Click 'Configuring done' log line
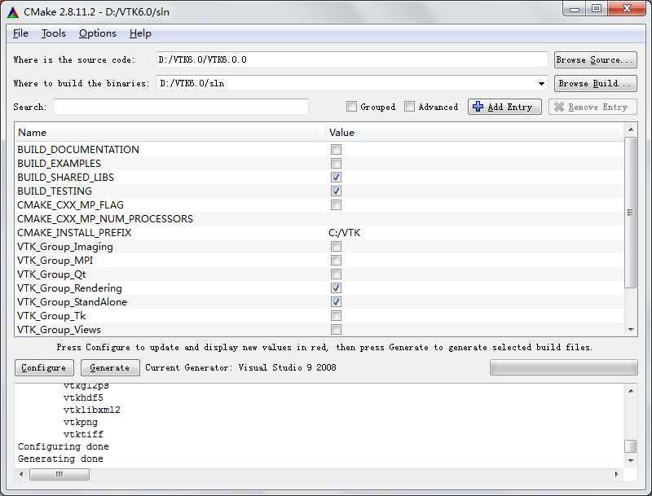Screen dimensions: 652x496 64,446
